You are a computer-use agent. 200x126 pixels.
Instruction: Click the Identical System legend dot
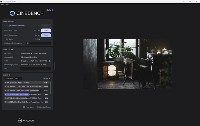(38, 107)
